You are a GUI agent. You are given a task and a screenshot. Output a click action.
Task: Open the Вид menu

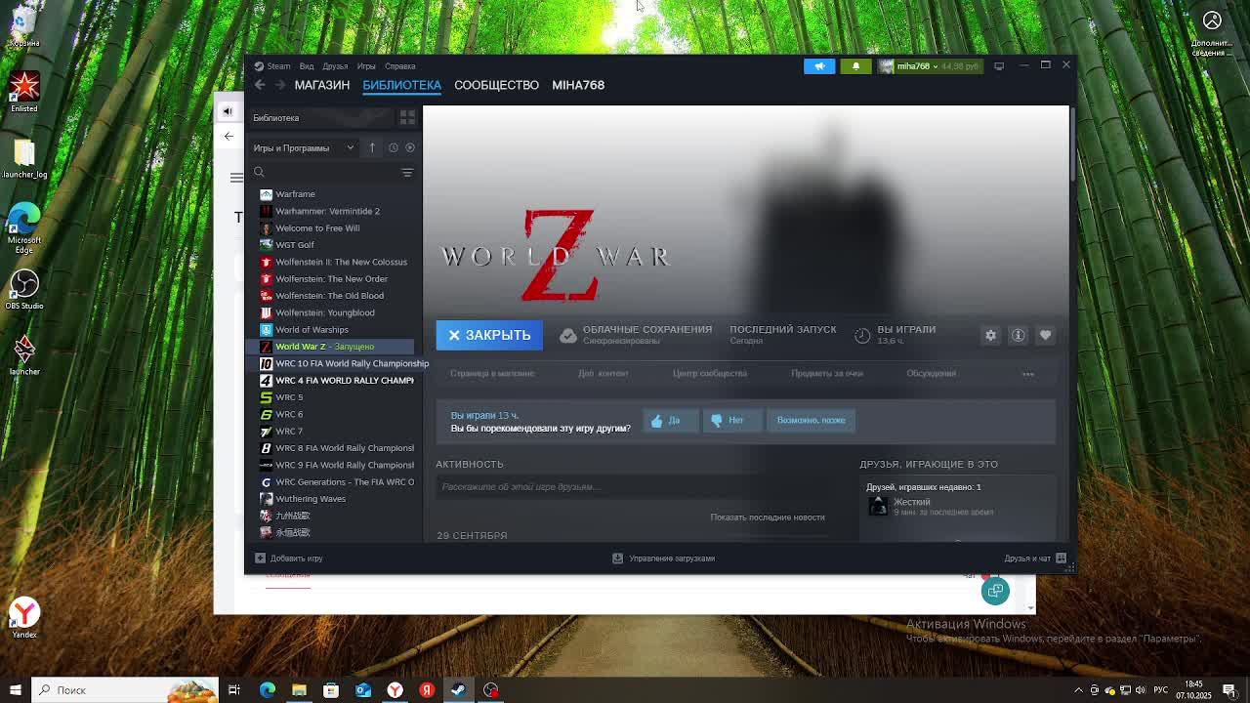coord(307,66)
